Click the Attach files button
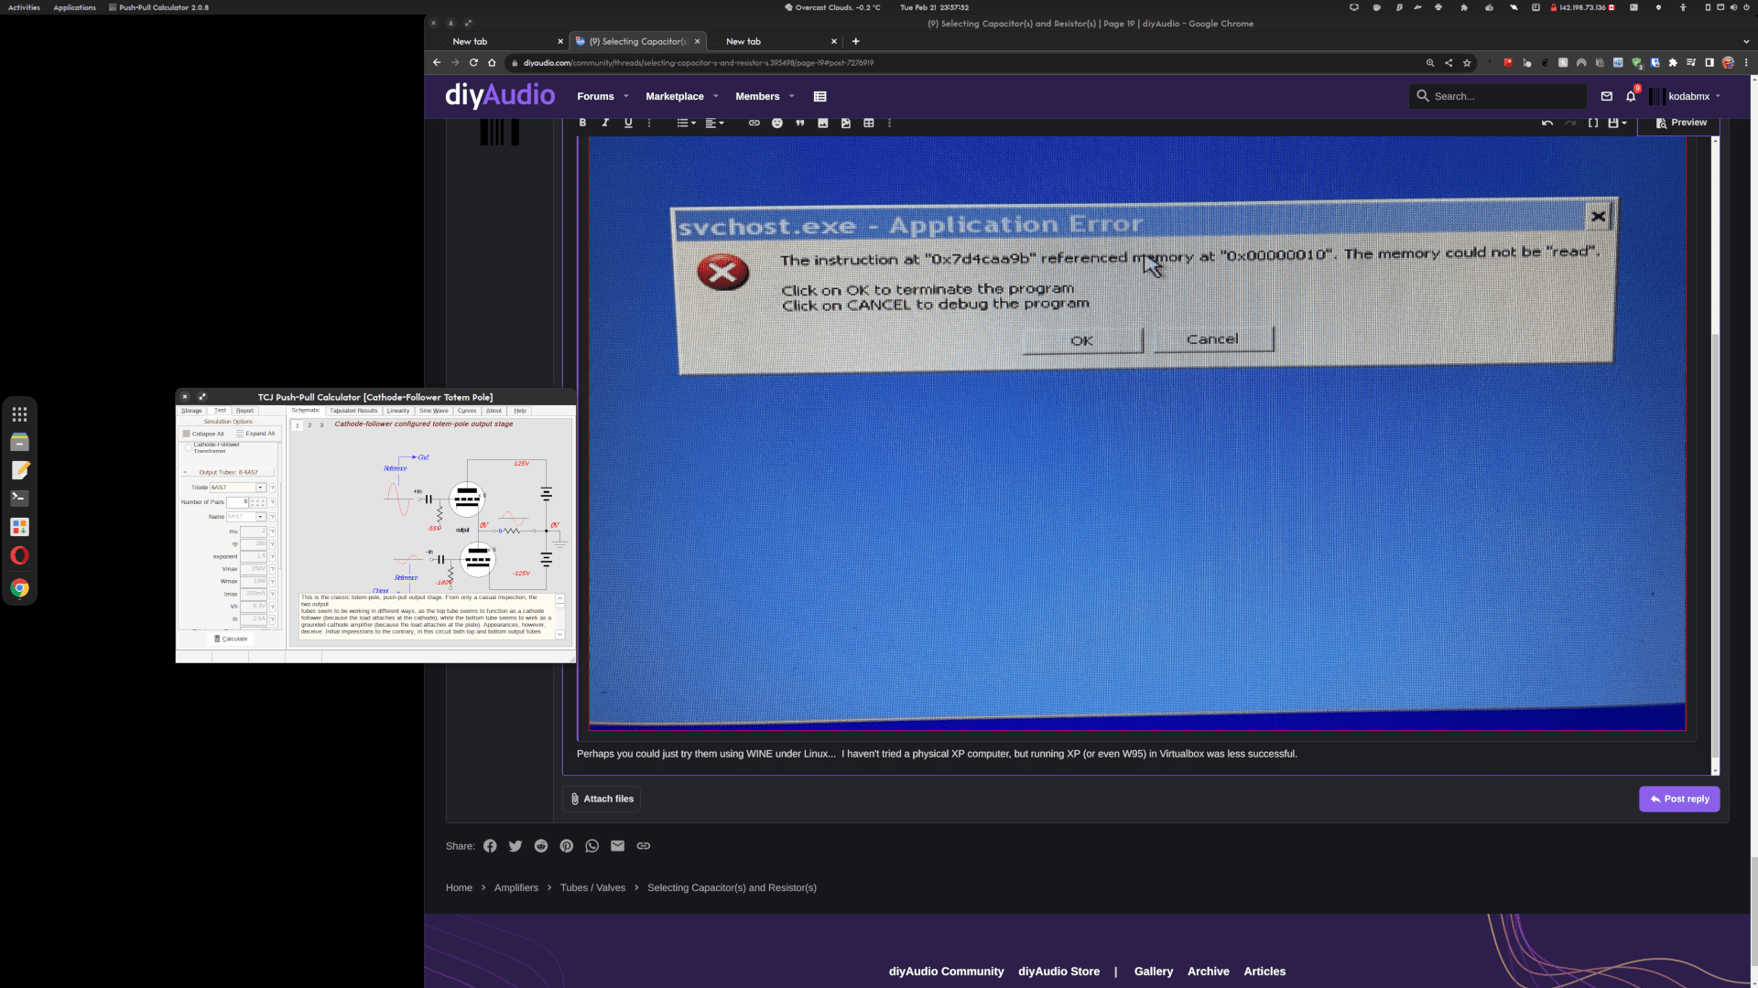The height and width of the screenshot is (988, 1758). click(x=602, y=799)
